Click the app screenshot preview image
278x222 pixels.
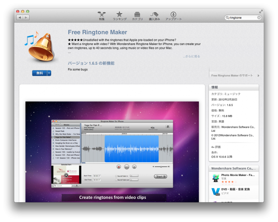click(x=112, y=152)
